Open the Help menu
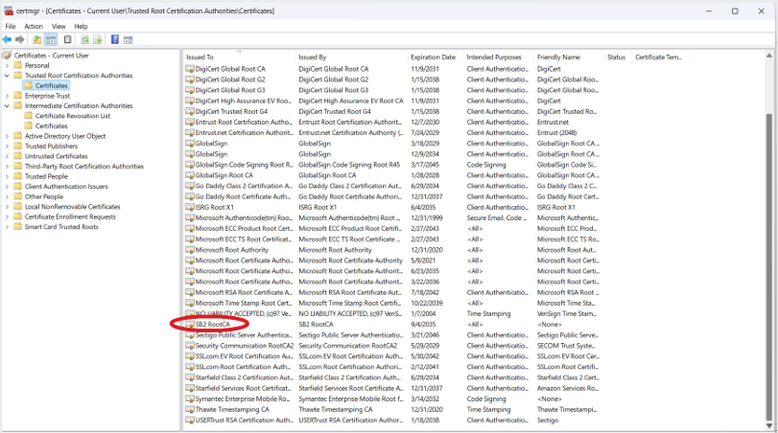Image resolution: width=778 pixels, height=433 pixels. pos(81,26)
